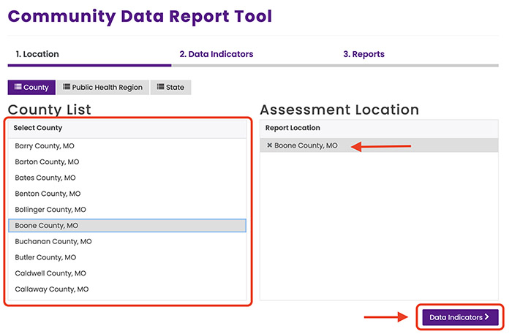Click the Report Location panel header
The height and width of the screenshot is (334, 512).
tap(379, 128)
